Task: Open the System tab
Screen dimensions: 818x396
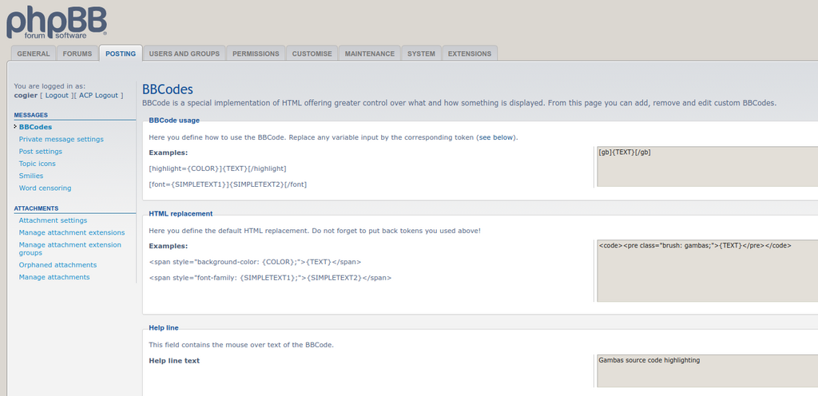Action: coord(421,53)
